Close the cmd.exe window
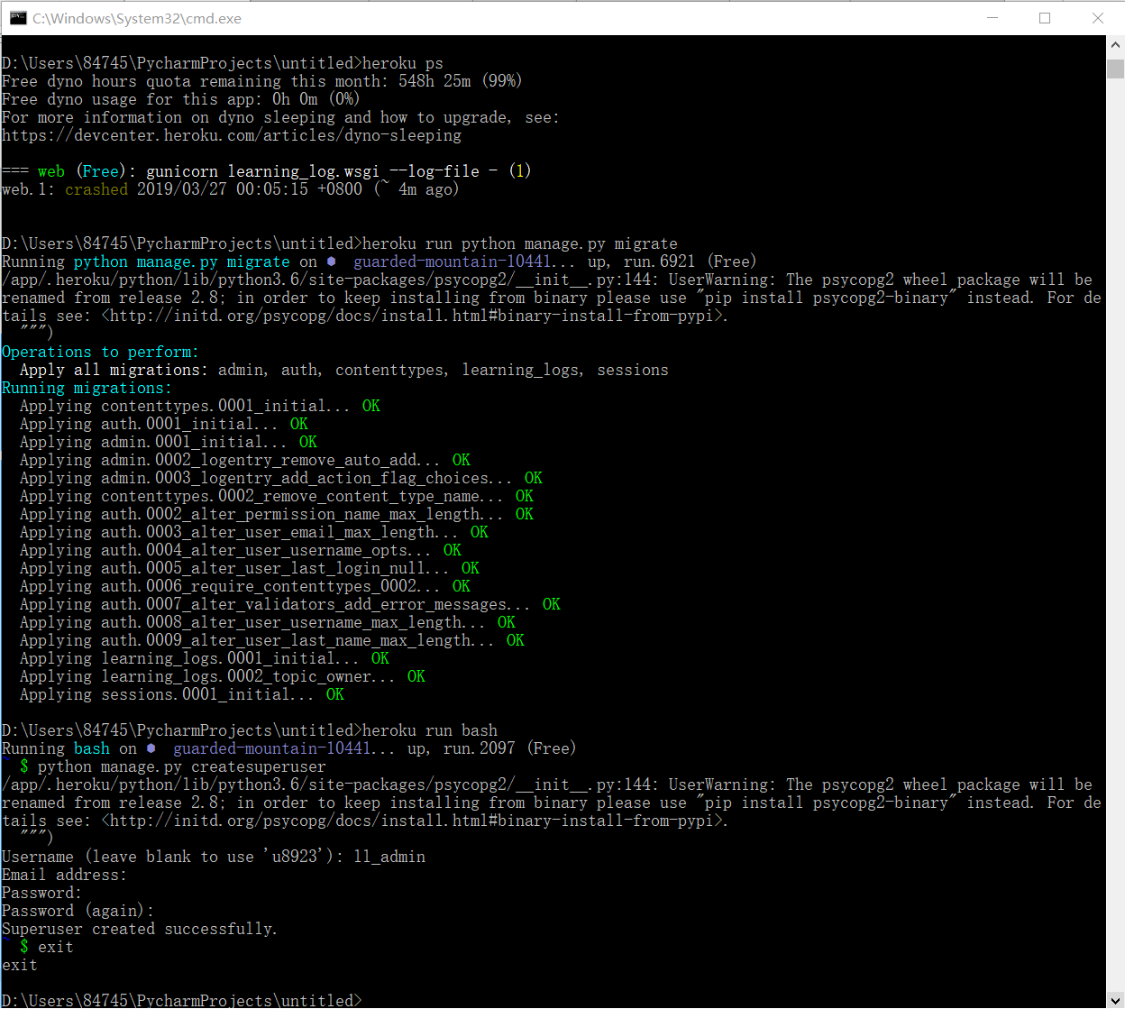 pyautogui.click(x=1097, y=18)
